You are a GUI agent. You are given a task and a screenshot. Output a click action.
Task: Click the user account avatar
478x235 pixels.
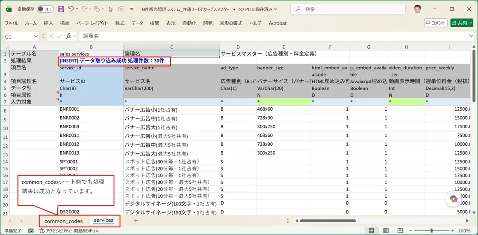(x=418, y=9)
